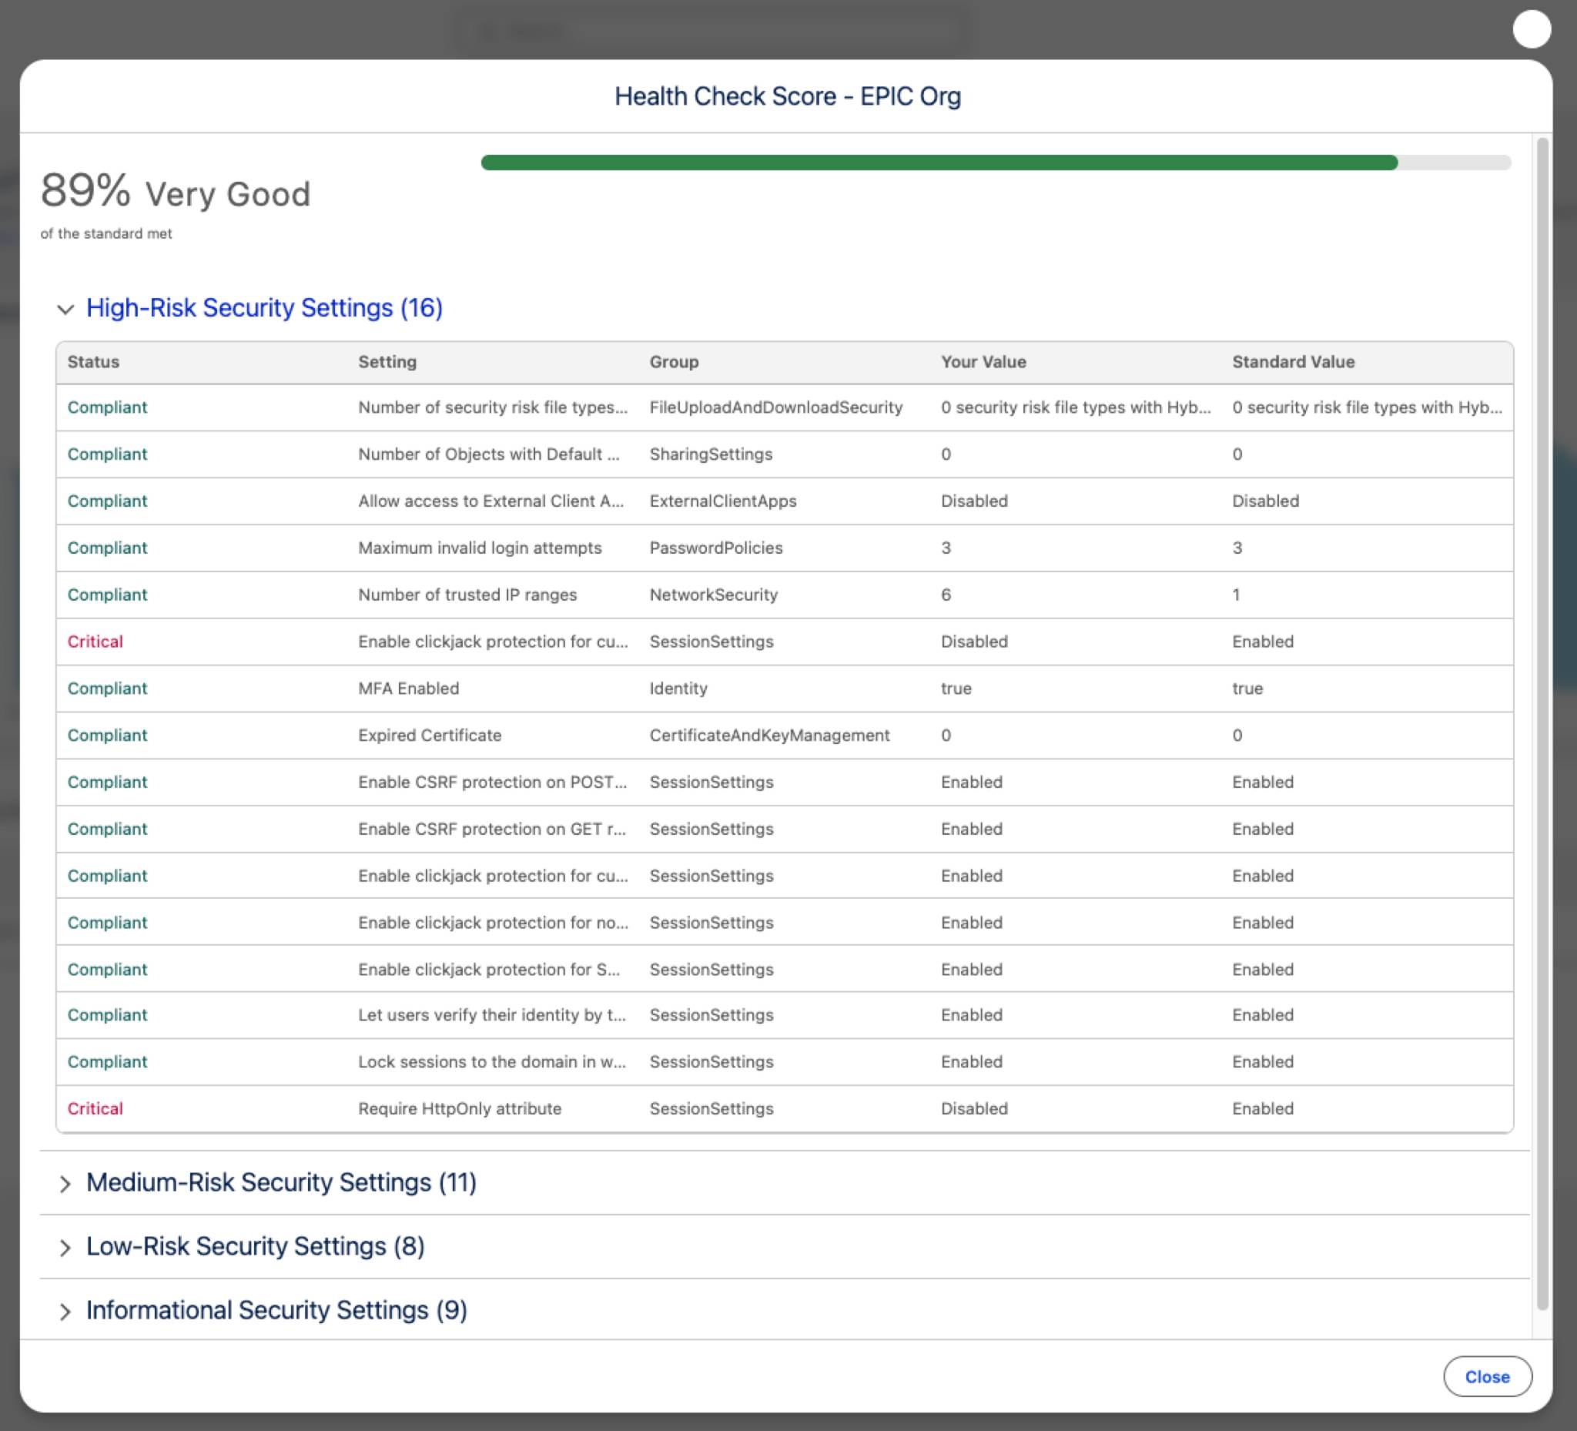Screen dimensions: 1577x1431
Task: Select Enable clickjack protection for S... setting
Action: (x=489, y=970)
